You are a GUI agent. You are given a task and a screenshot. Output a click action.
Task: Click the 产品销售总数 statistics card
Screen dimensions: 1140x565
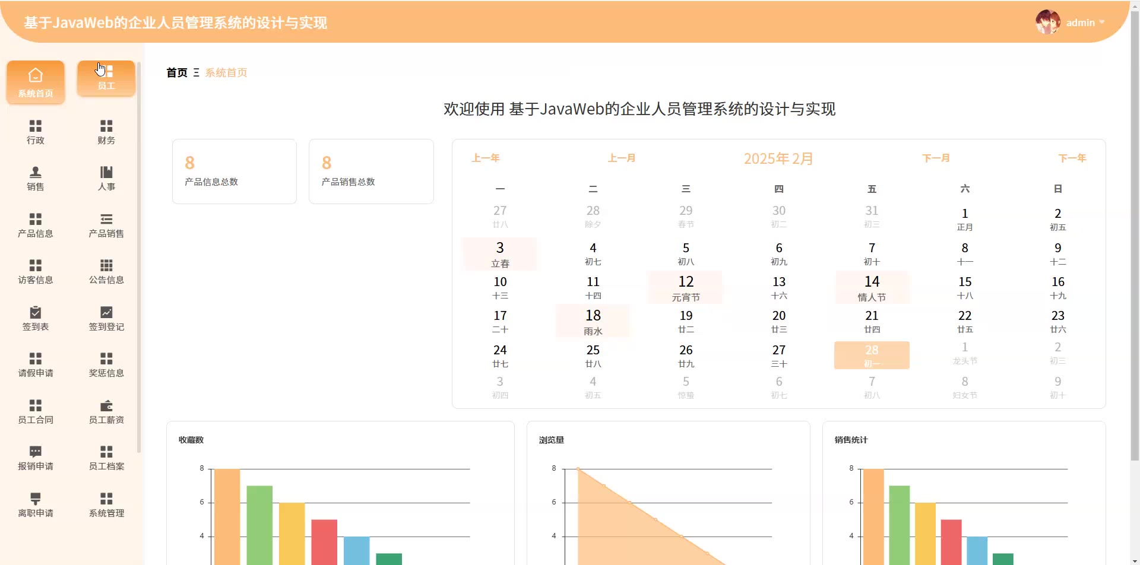[371, 172]
